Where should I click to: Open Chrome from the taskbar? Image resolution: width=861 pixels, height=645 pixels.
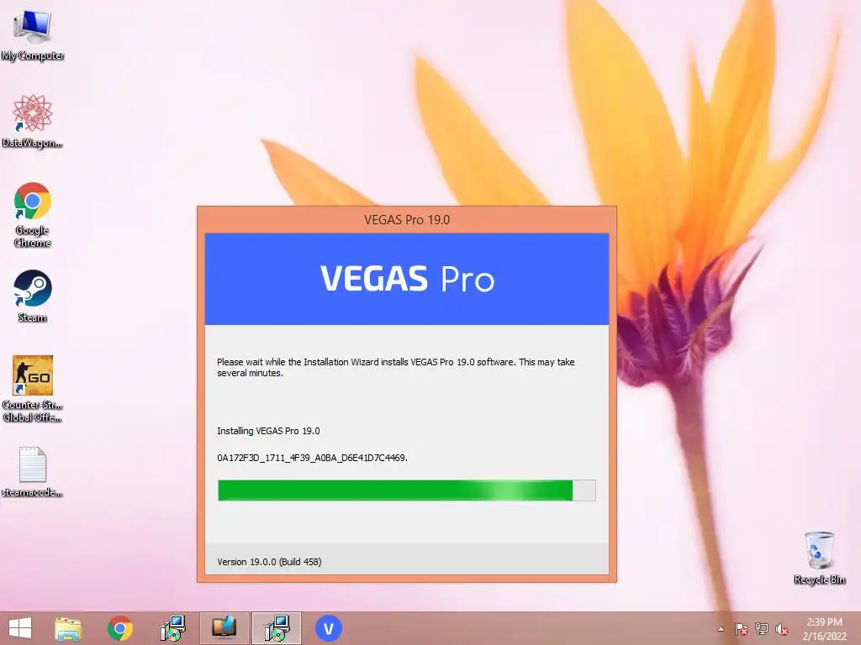pos(119,628)
